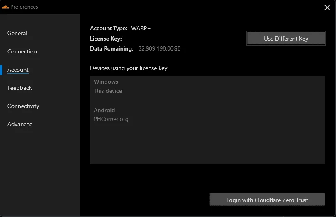
Task: Click the Devices using your license key heading
Action: 129,68
